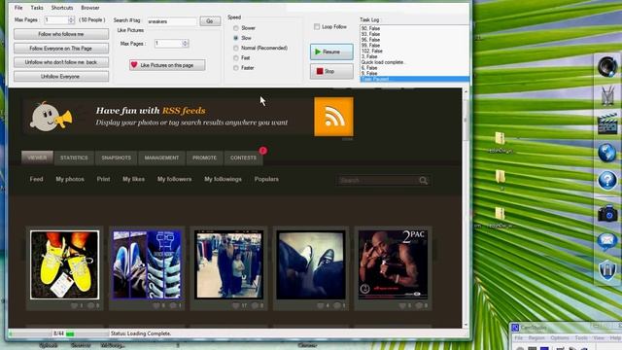This screenshot has height=350, width=622.
Task: Click heart icon under yellow sneakers photo
Action: point(74,305)
